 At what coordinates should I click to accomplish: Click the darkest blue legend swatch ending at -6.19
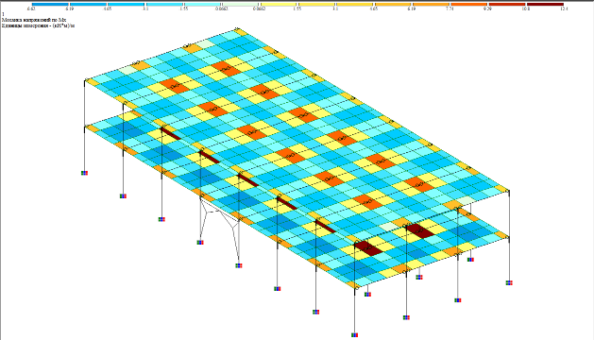click(50, 4)
